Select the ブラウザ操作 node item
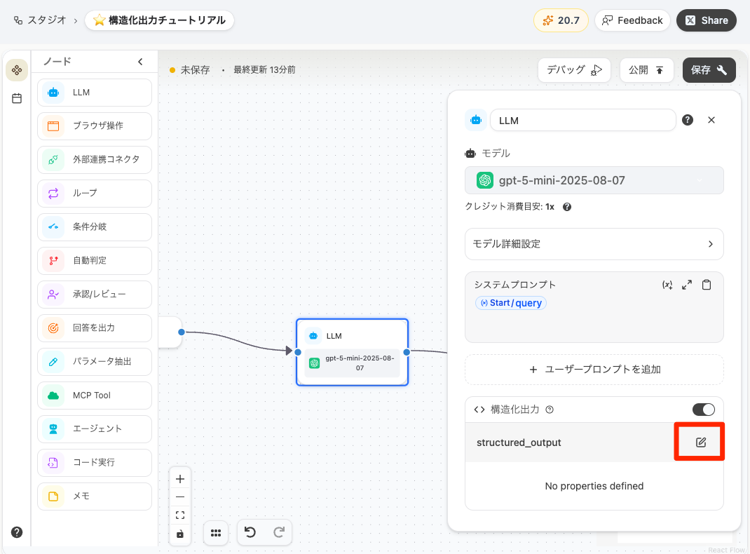The height and width of the screenshot is (554, 750). click(x=95, y=126)
